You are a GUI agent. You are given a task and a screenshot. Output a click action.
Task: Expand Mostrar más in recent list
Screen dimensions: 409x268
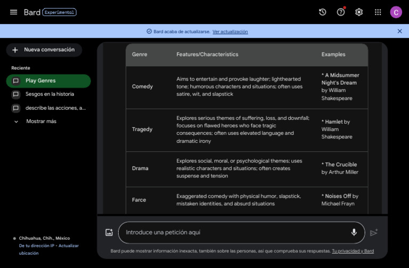40,121
